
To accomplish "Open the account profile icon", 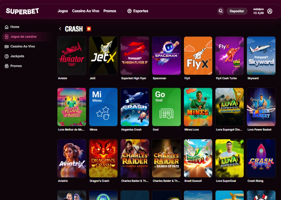I will click(270, 11).
